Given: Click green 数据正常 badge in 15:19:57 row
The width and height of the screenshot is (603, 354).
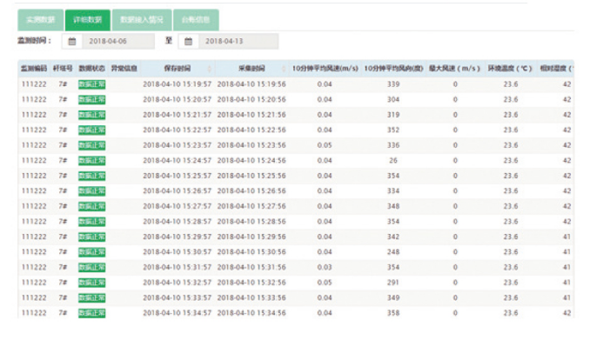Looking at the screenshot, I should [x=91, y=84].
